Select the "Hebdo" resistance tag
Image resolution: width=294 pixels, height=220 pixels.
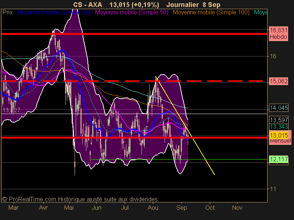279,37
